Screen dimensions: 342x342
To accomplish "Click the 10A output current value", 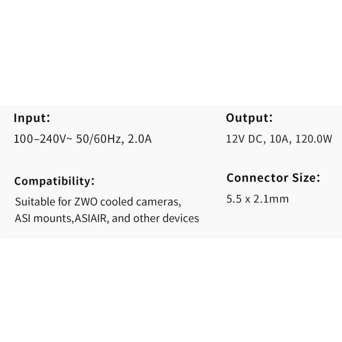I will (x=279, y=139).
